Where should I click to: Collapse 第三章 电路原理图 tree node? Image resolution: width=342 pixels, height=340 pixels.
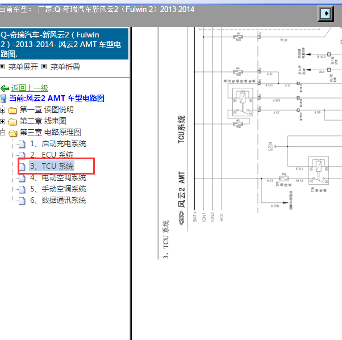(2, 133)
